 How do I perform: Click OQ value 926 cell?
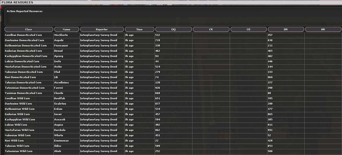tap(158, 88)
